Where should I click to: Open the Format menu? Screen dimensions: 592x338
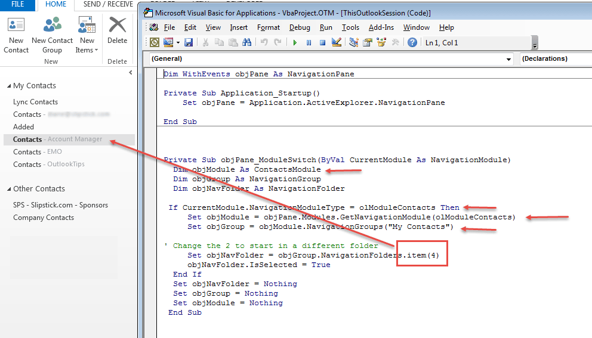[269, 27]
